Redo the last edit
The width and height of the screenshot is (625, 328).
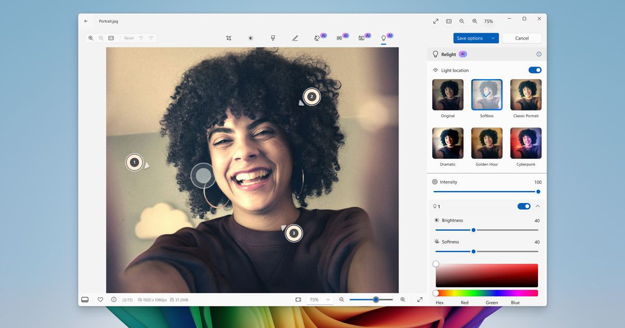[151, 38]
